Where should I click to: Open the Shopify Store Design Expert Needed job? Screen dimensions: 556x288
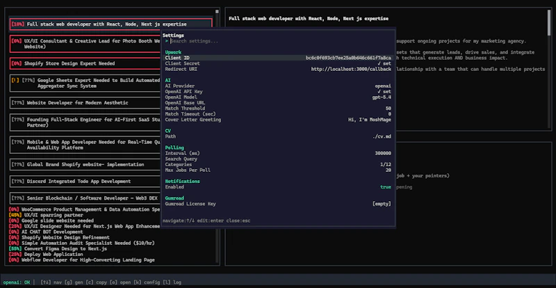coord(85,63)
